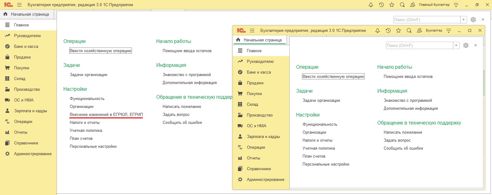Image resolution: width=492 pixels, height=195 pixels.
Task: Open the gear settings in the front window panel
Action: point(466,45)
